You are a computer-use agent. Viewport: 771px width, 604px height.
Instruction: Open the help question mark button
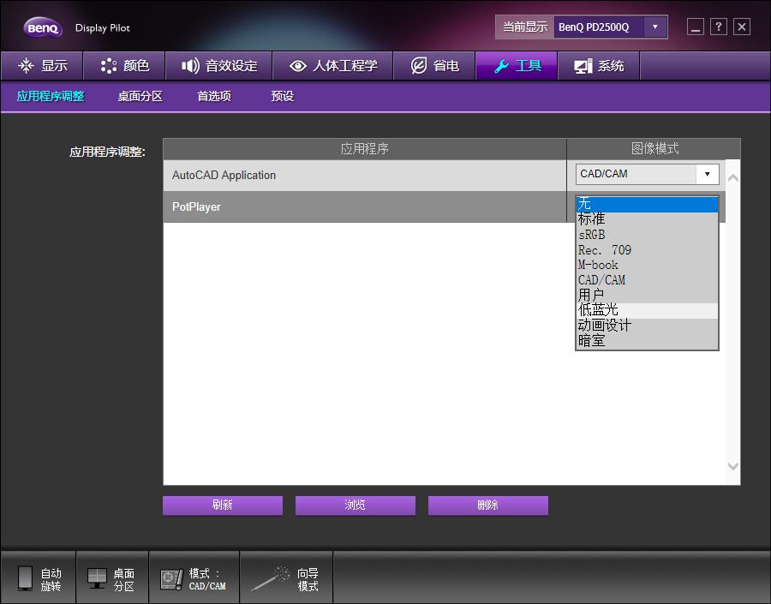pyautogui.click(x=719, y=27)
